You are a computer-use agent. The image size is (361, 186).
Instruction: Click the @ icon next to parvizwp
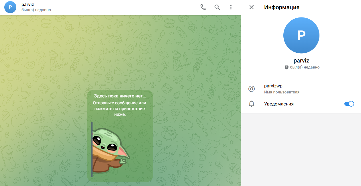[252, 89]
